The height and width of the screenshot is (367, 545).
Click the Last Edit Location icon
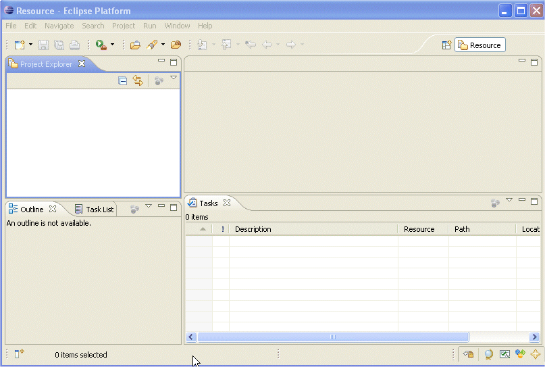pyautogui.click(x=251, y=45)
